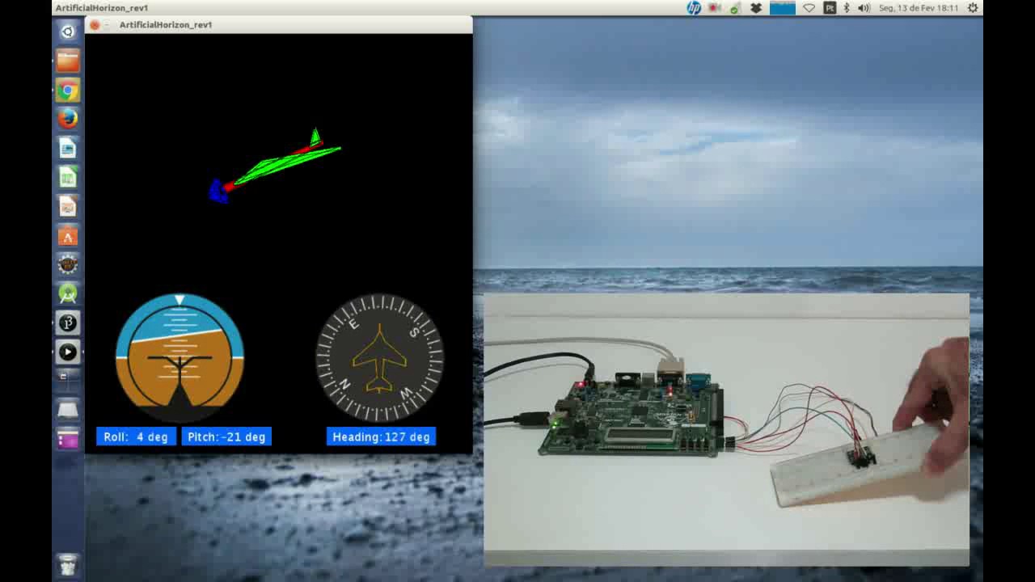The width and height of the screenshot is (1035, 582).
Task: Open LibreOffice Calc from the dock
Action: 68,177
